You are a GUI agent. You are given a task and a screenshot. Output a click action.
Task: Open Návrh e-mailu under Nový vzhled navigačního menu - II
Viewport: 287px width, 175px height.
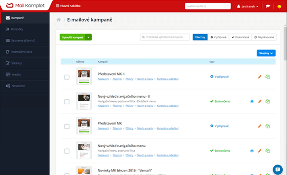click(145, 106)
